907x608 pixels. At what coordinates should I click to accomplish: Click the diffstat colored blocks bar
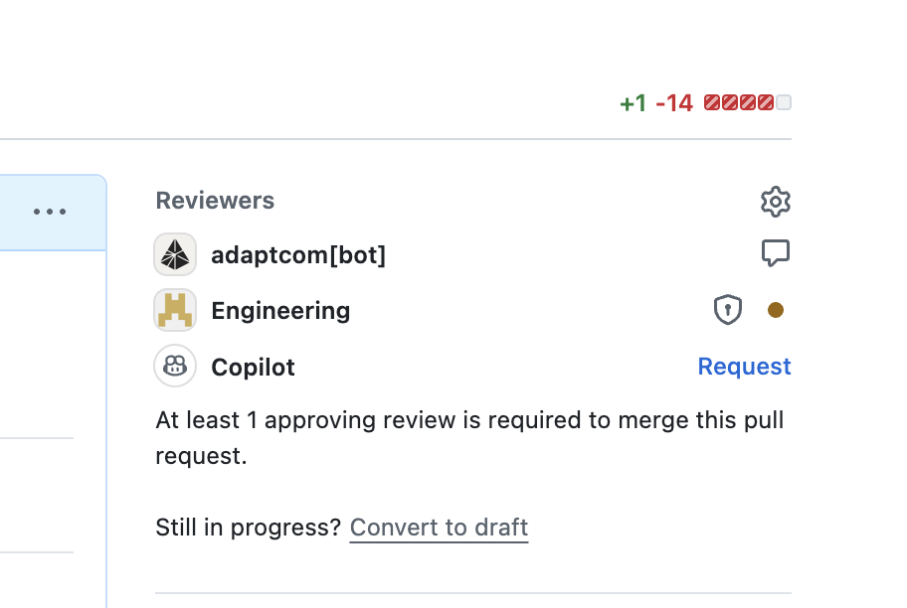pyautogui.click(x=747, y=103)
